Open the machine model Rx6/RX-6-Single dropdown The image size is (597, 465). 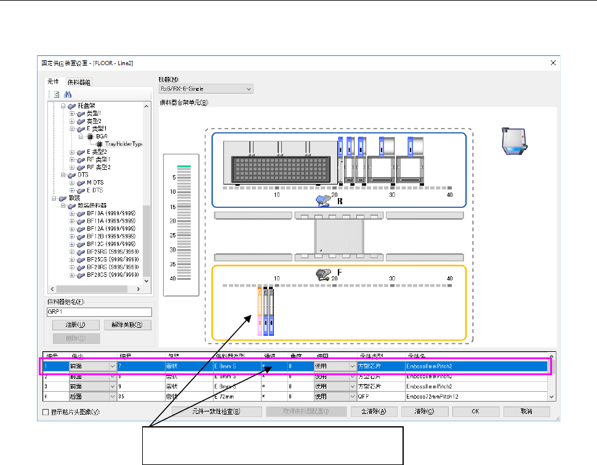(206, 89)
